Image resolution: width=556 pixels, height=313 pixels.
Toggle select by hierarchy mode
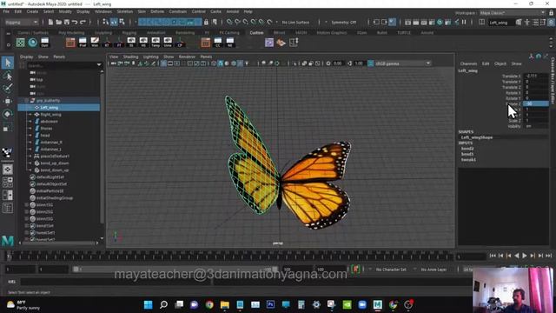pos(106,22)
